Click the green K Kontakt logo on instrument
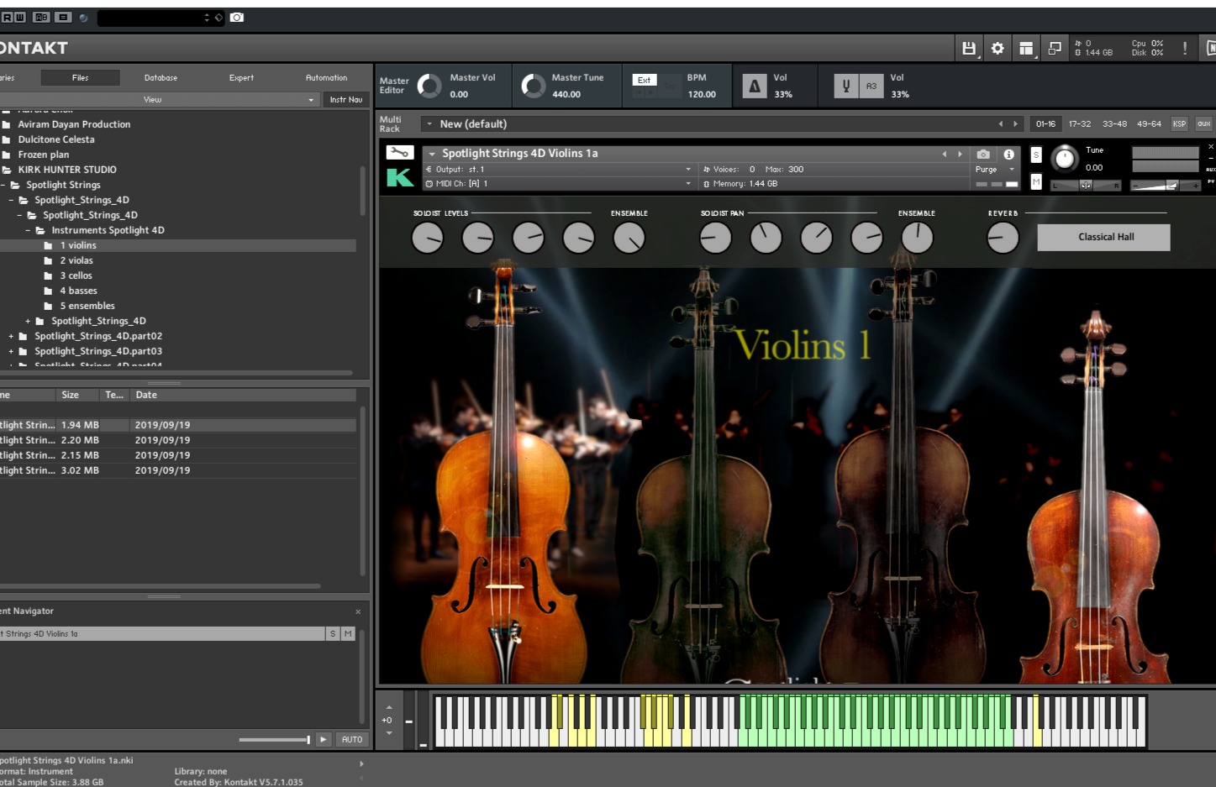The image size is (1216, 787). (x=399, y=177)
